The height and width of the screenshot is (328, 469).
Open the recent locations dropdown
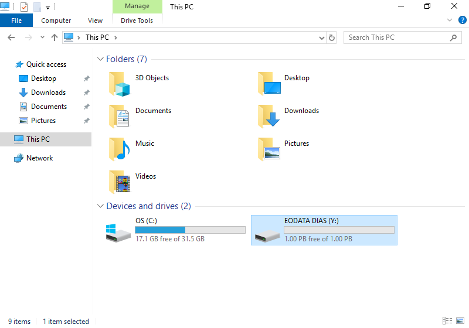(42, 37)
